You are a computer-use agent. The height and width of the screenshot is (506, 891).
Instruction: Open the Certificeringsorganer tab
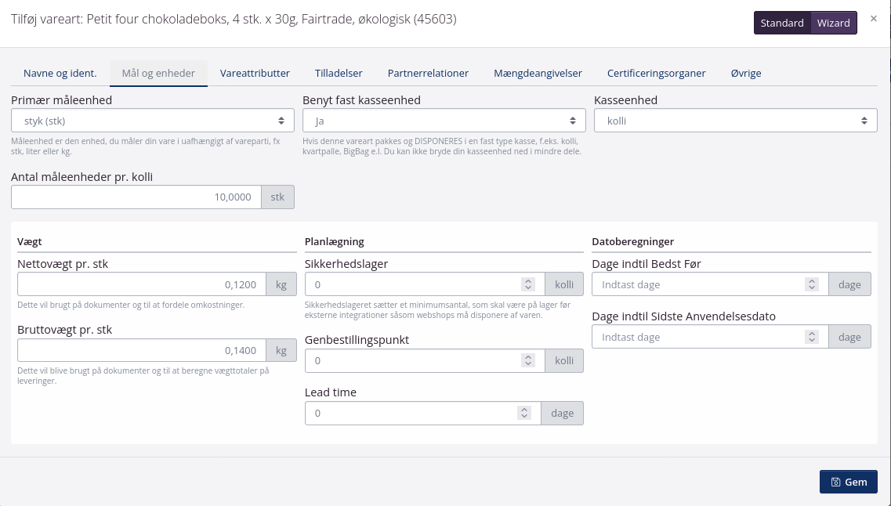[657, 74]
